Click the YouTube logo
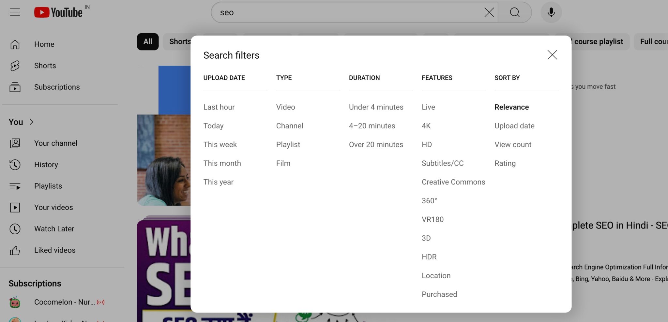668x322 pixels. click(58, 12)
